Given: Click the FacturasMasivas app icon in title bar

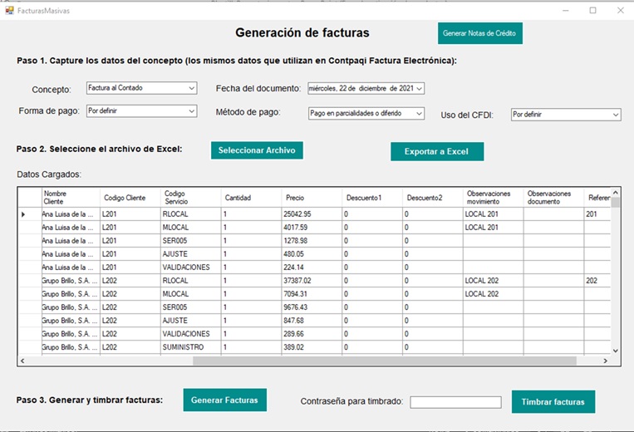Looking at the screenshot, I should (x=10, y=10).
